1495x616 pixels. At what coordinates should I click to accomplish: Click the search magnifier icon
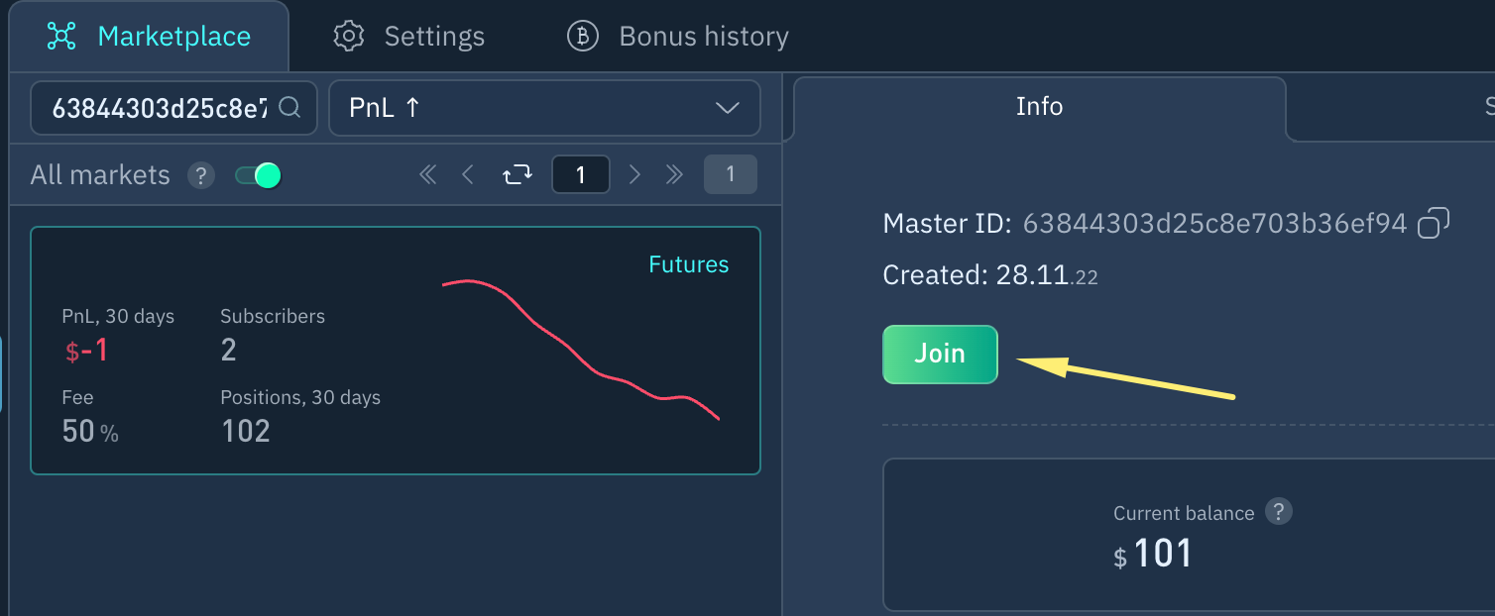pos(289,107)
